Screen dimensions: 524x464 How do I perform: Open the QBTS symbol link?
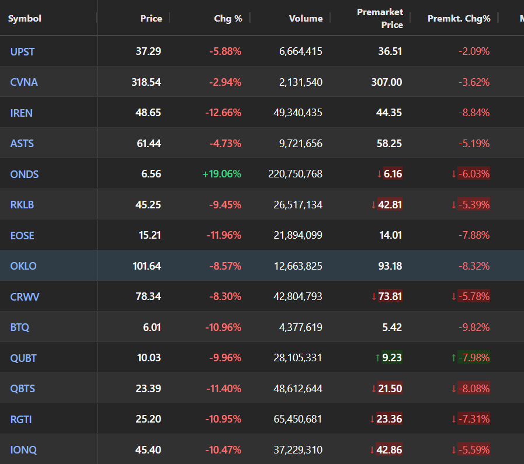point(22,389)
